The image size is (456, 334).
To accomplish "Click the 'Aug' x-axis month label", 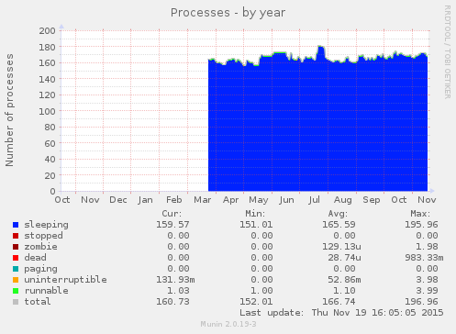I will 342,200.
